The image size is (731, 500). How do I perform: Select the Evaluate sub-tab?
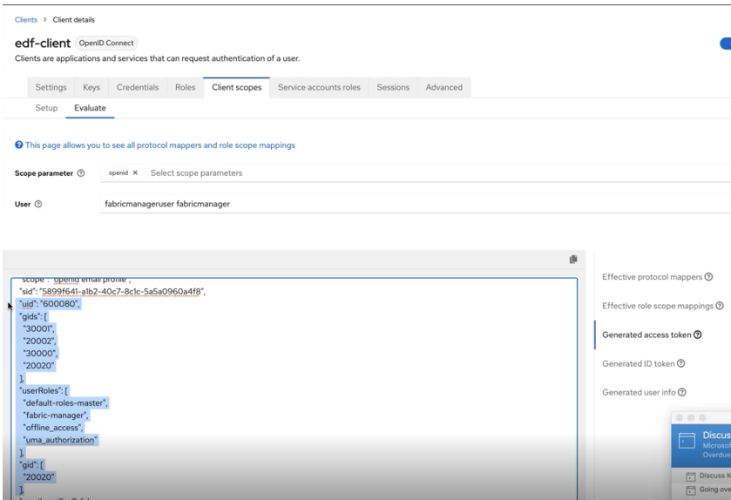[x=90, y=108]
